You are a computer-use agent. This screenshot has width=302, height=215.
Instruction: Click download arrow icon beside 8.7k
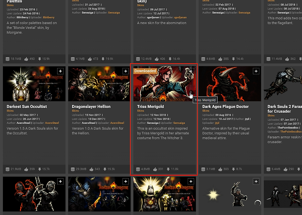tap(234, 169)
